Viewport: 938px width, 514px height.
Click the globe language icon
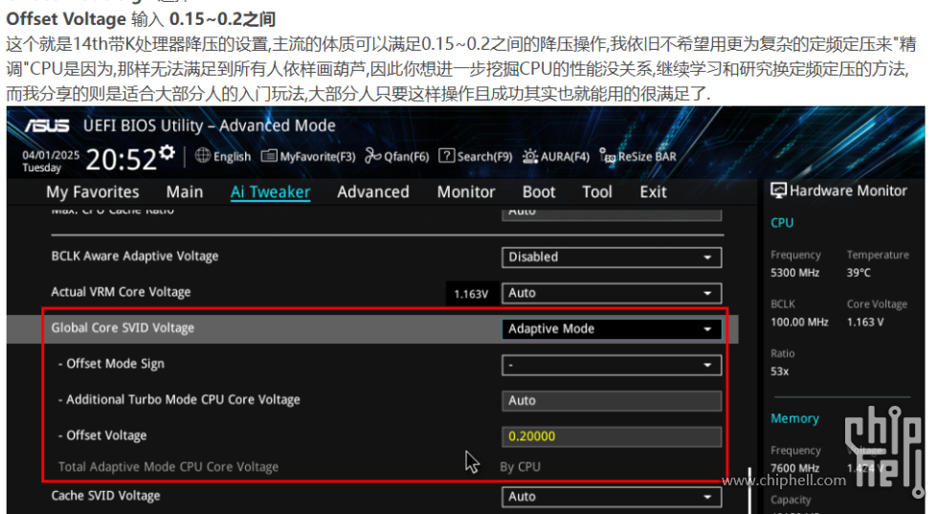pyautogui.click(x=203, y=156)
